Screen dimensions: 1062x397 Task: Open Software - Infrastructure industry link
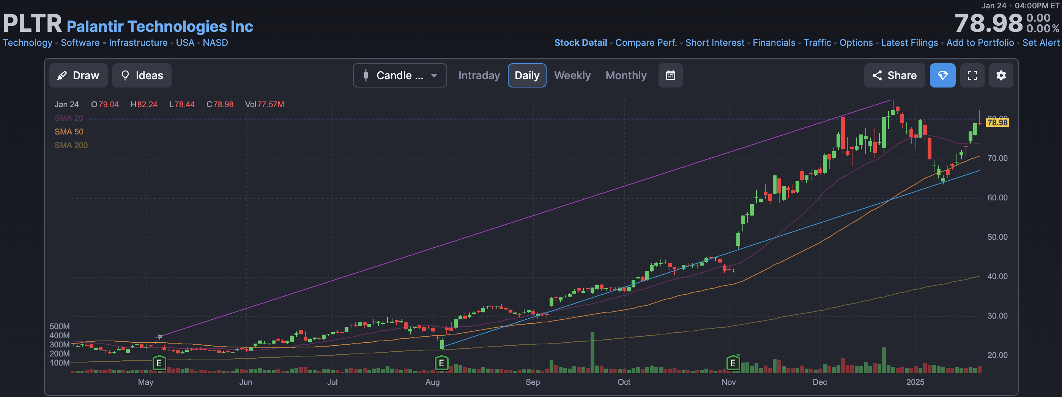tap(114, 43)
